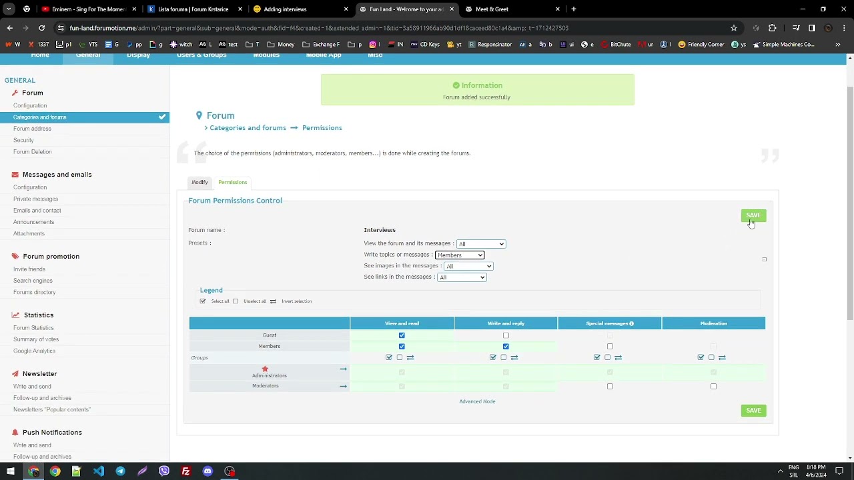Open See images in the messages dropdown
Image resolution: width=854 pixels, height=480 pixels.
tap(468, 266)
